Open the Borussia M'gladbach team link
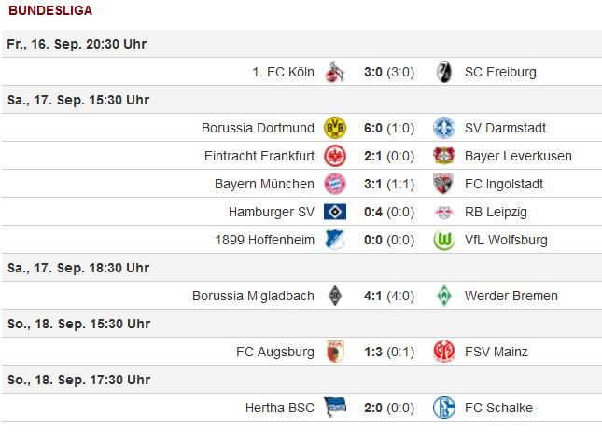The height and width of the screenshot is (444, 602). pos(253,296)
